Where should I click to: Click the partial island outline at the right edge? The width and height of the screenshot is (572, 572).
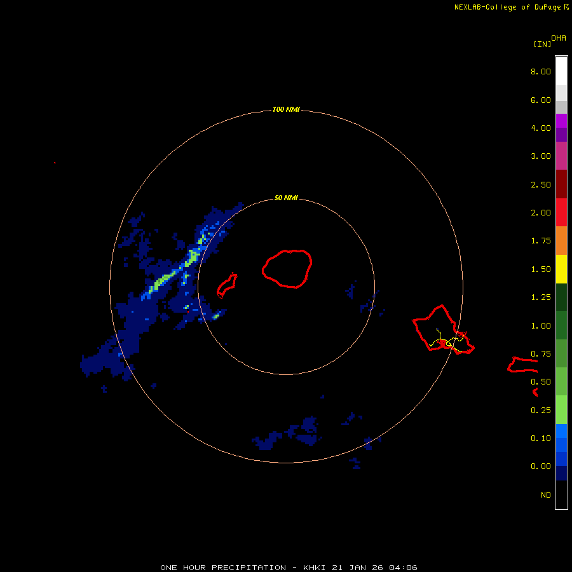(x=522, y=365)
